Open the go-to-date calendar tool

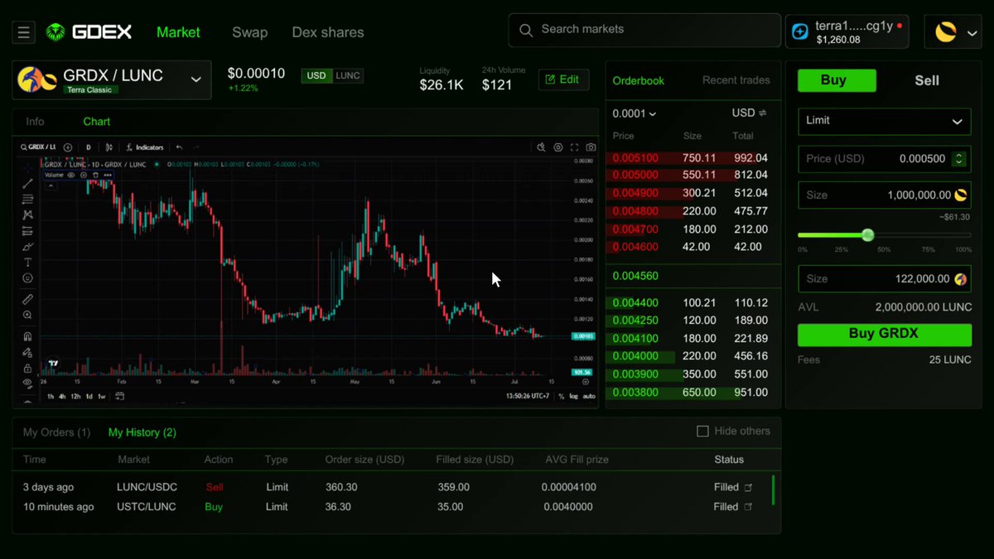120,396
